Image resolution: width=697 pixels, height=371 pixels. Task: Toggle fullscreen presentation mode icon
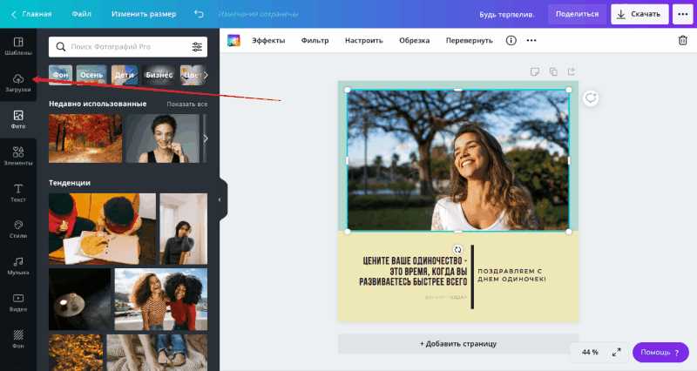[616, 353]
